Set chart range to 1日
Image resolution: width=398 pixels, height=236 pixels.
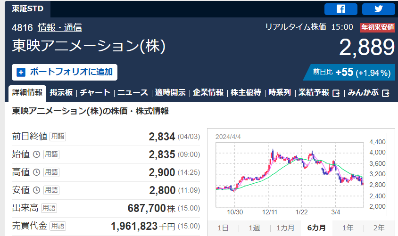tap(223, 228)
